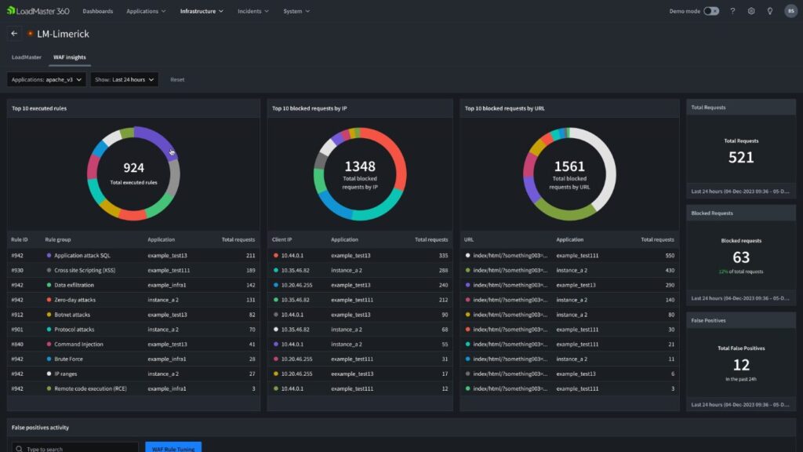Toggle Demo mode switch
This screenshot has width=803, height=452.
[710, 11]
